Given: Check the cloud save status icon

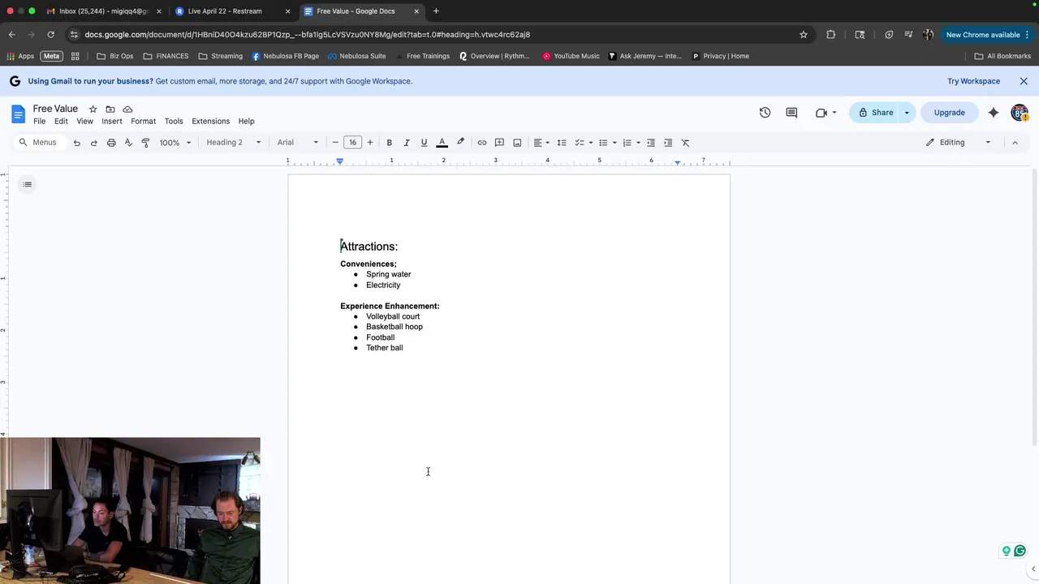Looking at the screenshot, I should pyautogui.click(x=127, y=109).
